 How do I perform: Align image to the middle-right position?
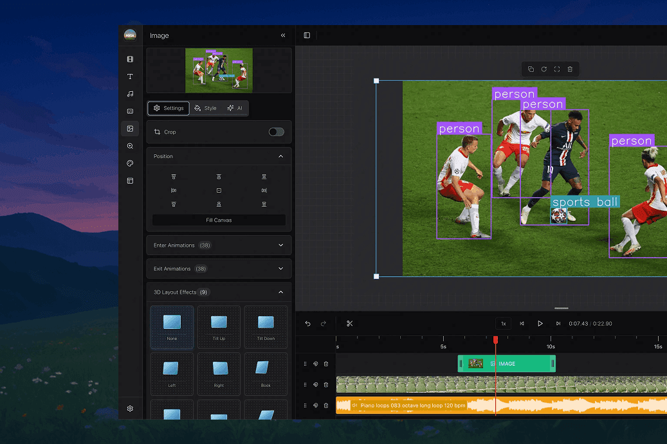click(x=264, y=190)
